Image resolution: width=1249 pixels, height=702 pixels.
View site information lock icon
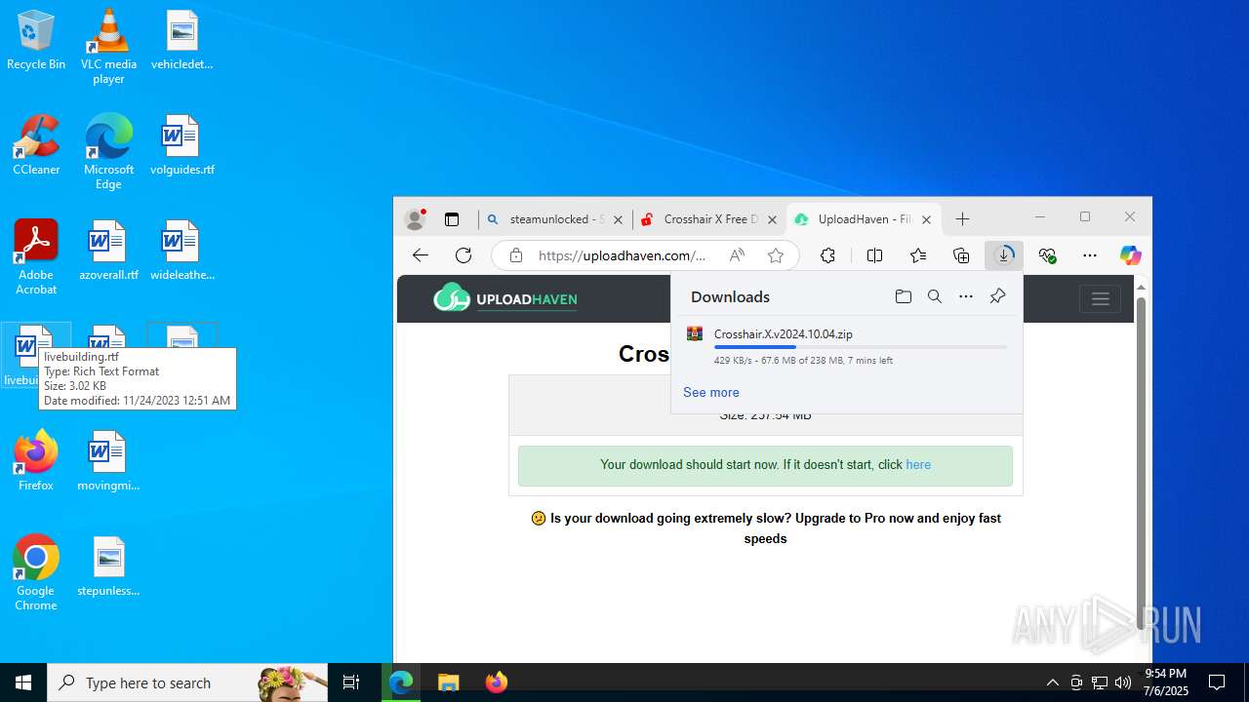(516, 255)
